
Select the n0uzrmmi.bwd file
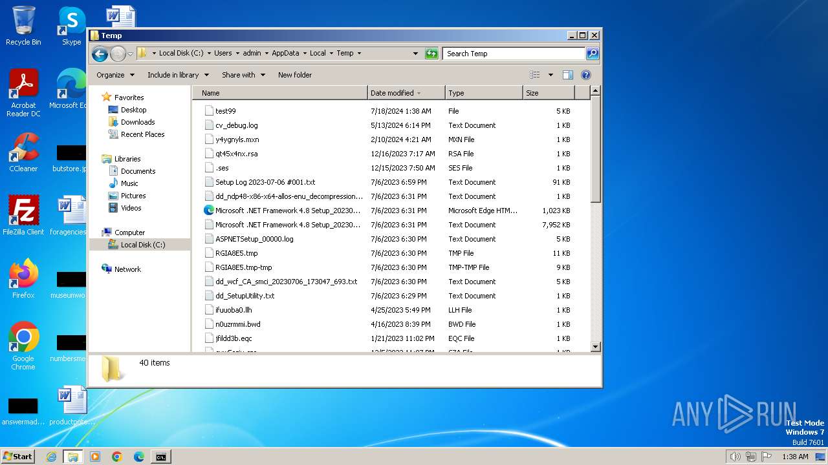tap(237, 324)
